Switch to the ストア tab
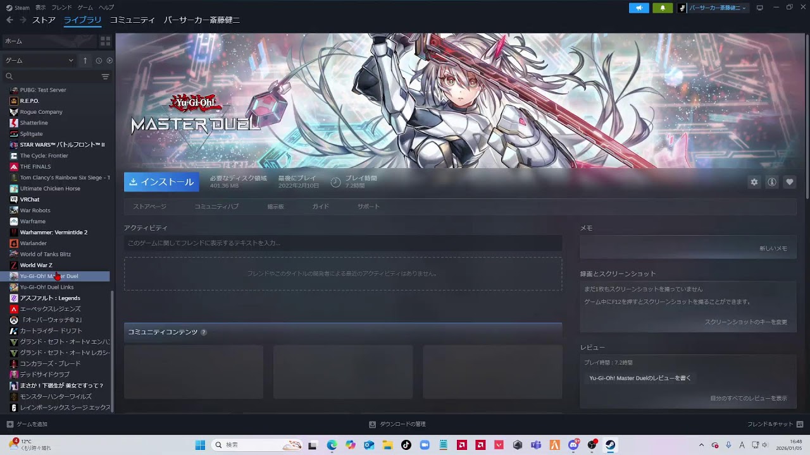The image size is (810, 455). pyautogui.click(x=44, y=20)
